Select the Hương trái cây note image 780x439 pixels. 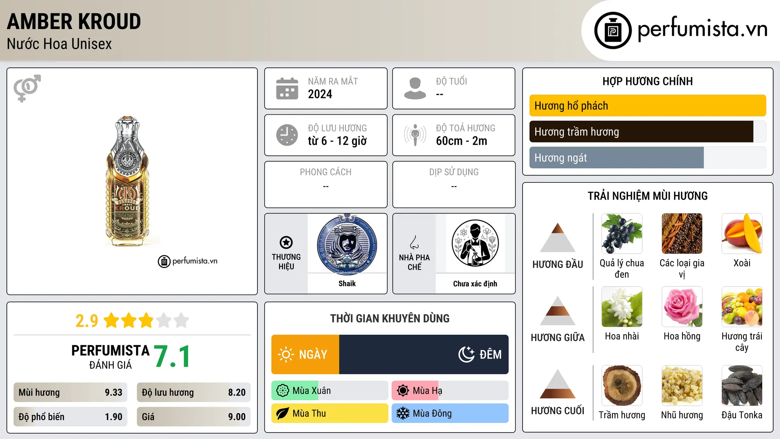[742, 307]
